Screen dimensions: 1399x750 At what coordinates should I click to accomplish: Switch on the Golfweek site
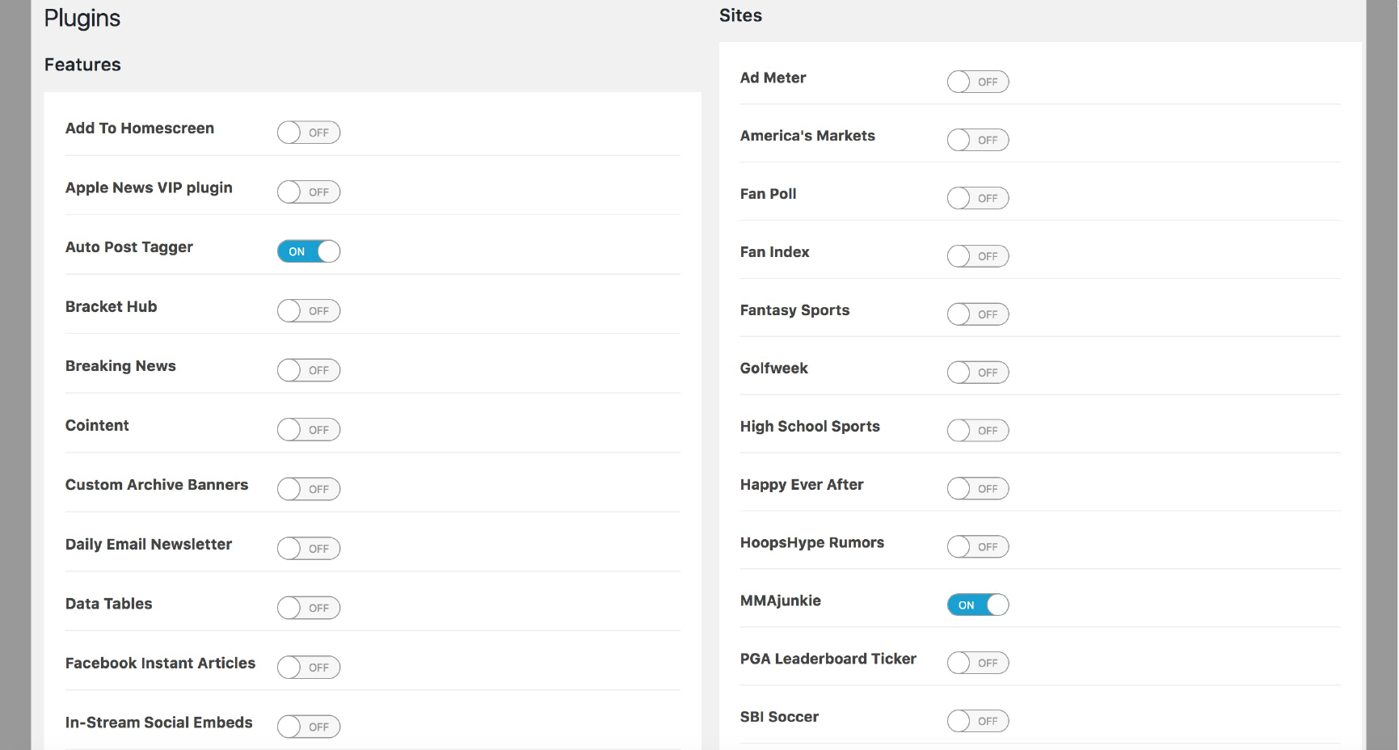[x=978, y=373]
